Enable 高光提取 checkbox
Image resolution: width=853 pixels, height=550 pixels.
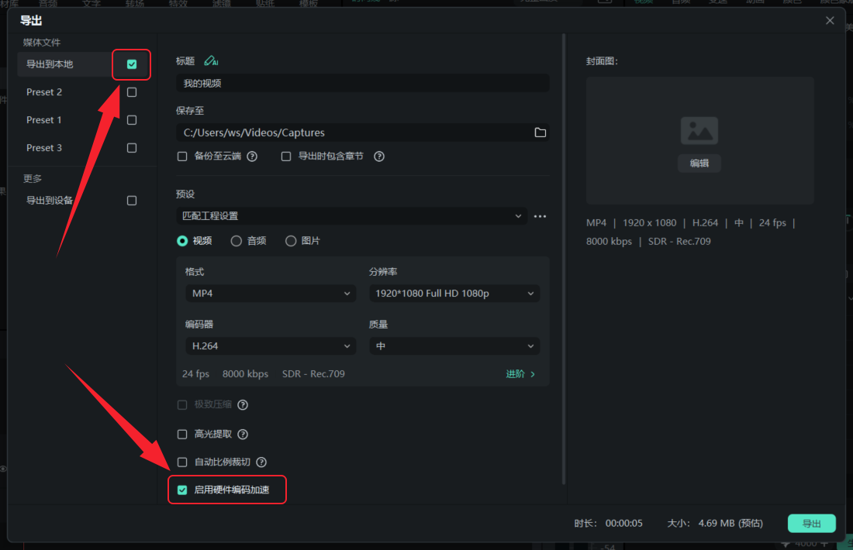click(182, 435)
